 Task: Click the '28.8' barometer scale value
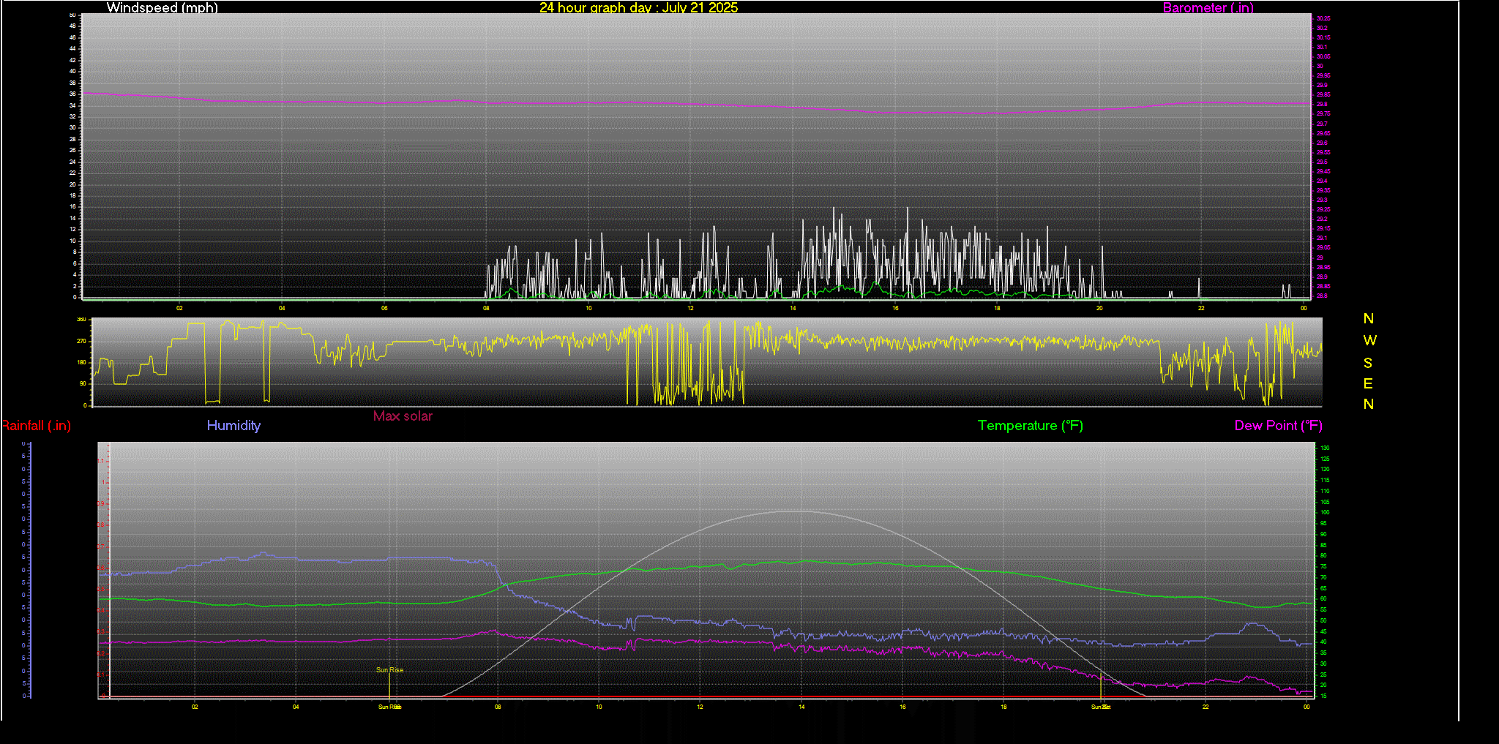[1322, 296]
